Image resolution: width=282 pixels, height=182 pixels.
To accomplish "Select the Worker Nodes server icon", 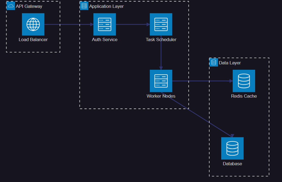I will (x=161, y=81).
